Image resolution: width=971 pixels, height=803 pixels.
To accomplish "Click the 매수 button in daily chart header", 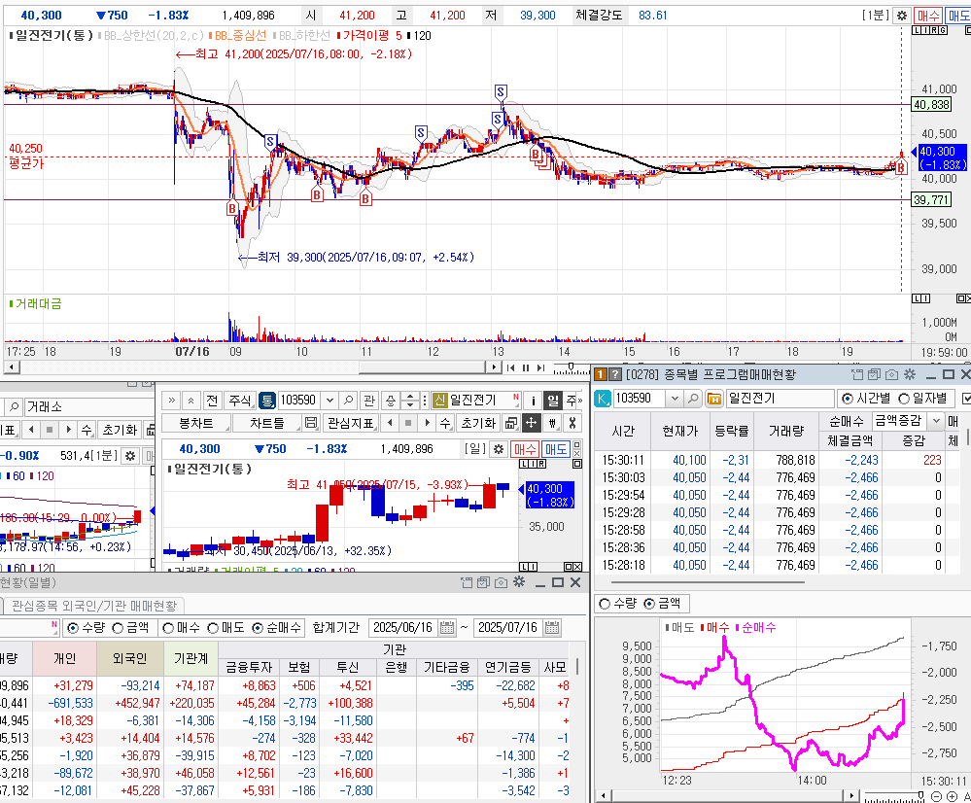I will (525, 449).
